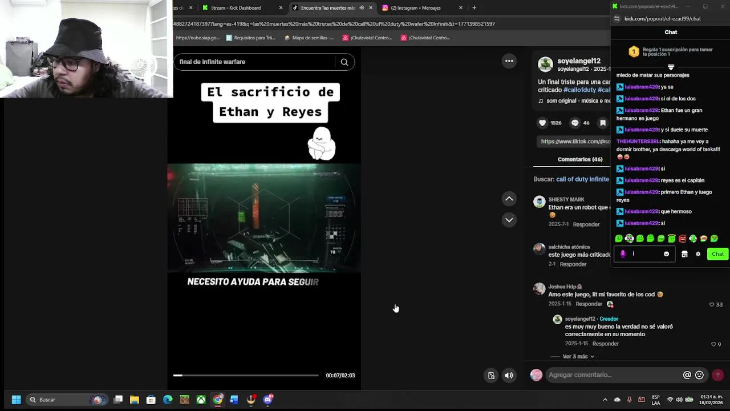Open 'Requisitos para Trá...' bookmark

pyautogui.click(x=250, y=38)
